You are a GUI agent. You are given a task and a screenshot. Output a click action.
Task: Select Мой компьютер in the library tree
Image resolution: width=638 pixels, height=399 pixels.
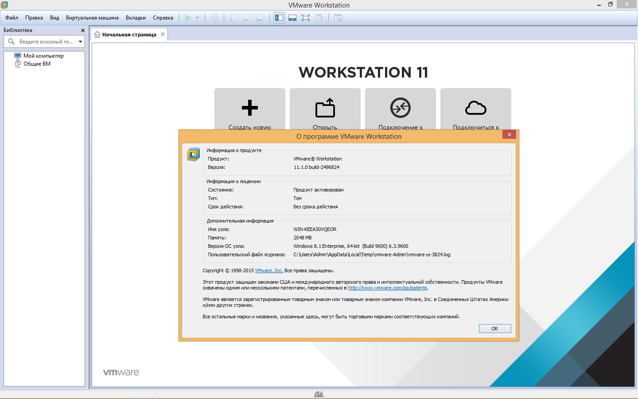click(x=43, y=56)
